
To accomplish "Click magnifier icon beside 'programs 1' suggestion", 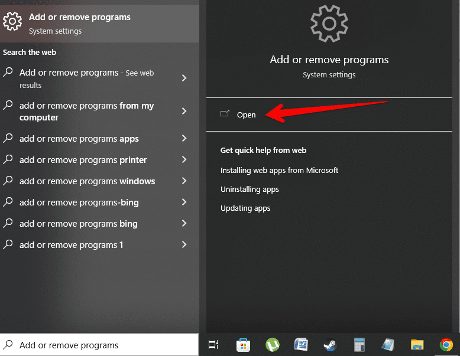I will coord(8,244).
